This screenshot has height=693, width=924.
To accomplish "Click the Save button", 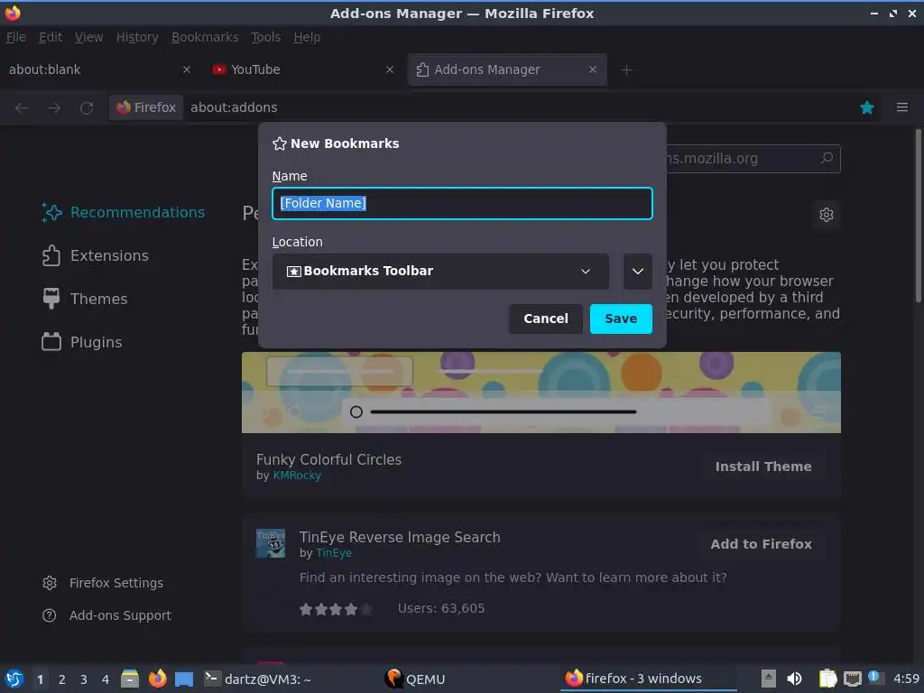I will tap(621, 319).
